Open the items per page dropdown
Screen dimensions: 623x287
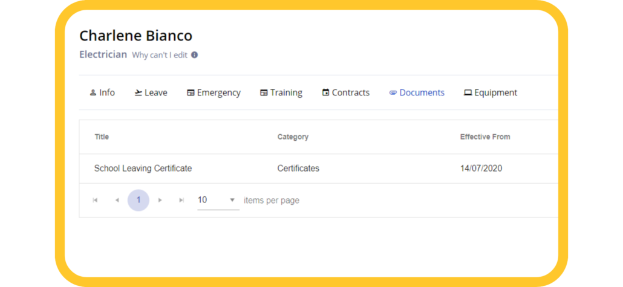(218, 200)
